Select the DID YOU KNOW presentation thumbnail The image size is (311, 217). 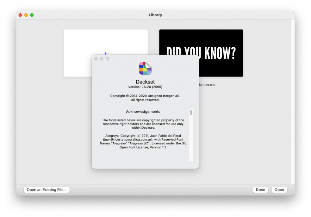tap(201, 53)
